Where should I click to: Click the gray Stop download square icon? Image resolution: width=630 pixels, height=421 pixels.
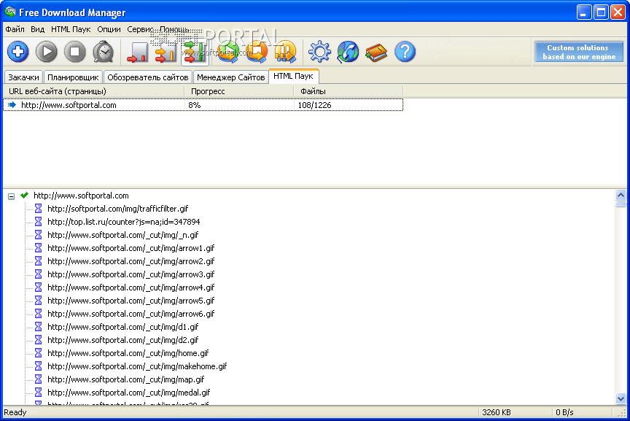(x=74, y=52)
